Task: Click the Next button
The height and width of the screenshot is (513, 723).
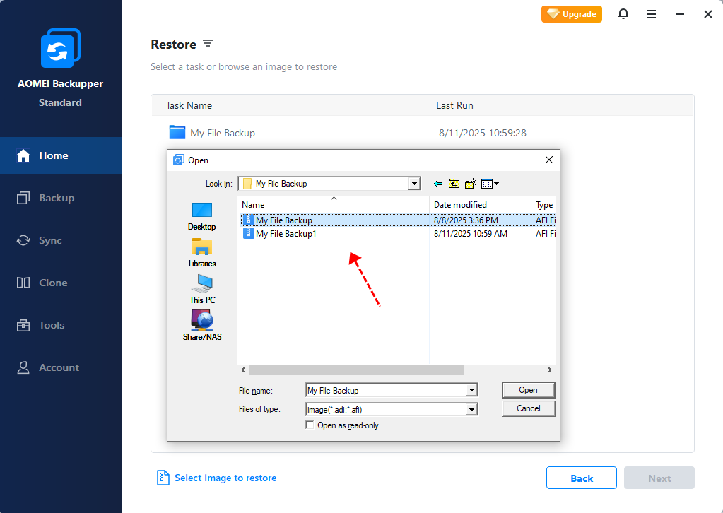Action: pos(659,478)
